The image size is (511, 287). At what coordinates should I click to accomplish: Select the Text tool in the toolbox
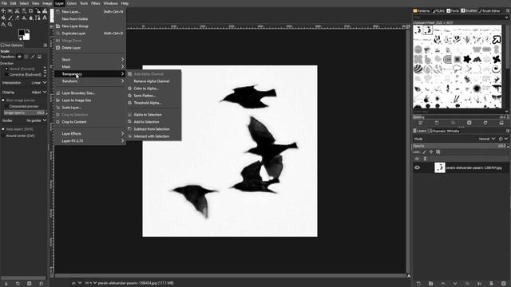(45, 18)
